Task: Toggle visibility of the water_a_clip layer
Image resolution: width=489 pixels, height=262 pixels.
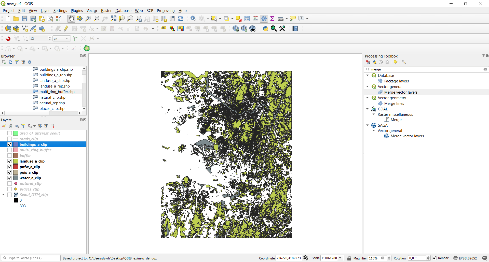Action: pos(9,178)
